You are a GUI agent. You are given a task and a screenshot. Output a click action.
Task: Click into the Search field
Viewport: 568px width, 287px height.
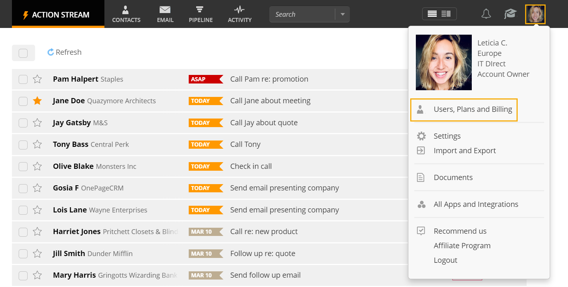click(302, 14)
